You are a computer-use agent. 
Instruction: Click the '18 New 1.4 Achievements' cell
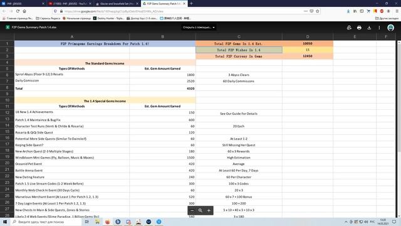(72, 112)
